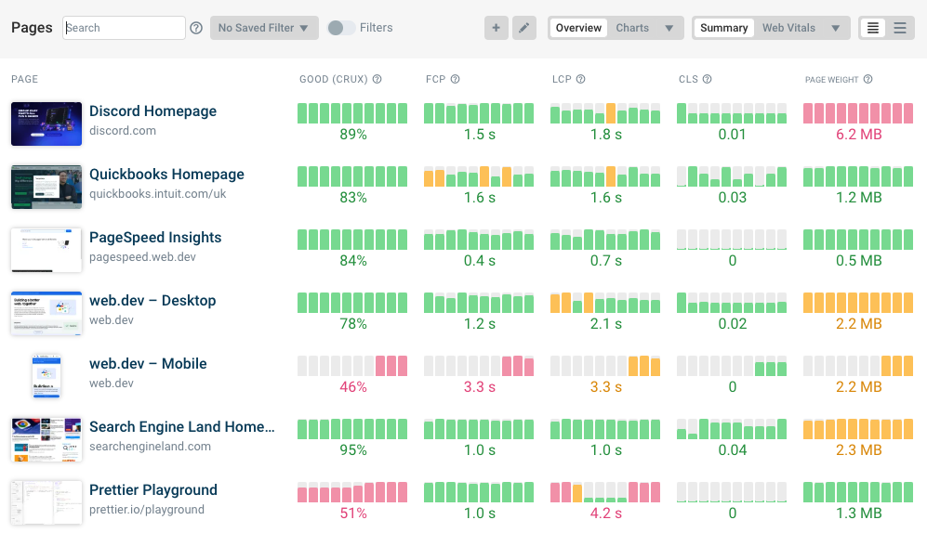Image resolution: width=927 pixels, height=533 pixels.
Task: Open help icon beside CLS header
Action: pyautogui.click(x=707, y=79)
